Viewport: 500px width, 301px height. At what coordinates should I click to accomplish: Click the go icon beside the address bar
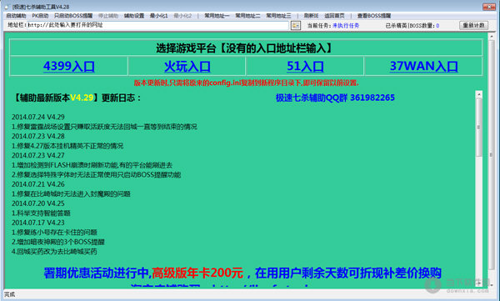tap(296, 26)
